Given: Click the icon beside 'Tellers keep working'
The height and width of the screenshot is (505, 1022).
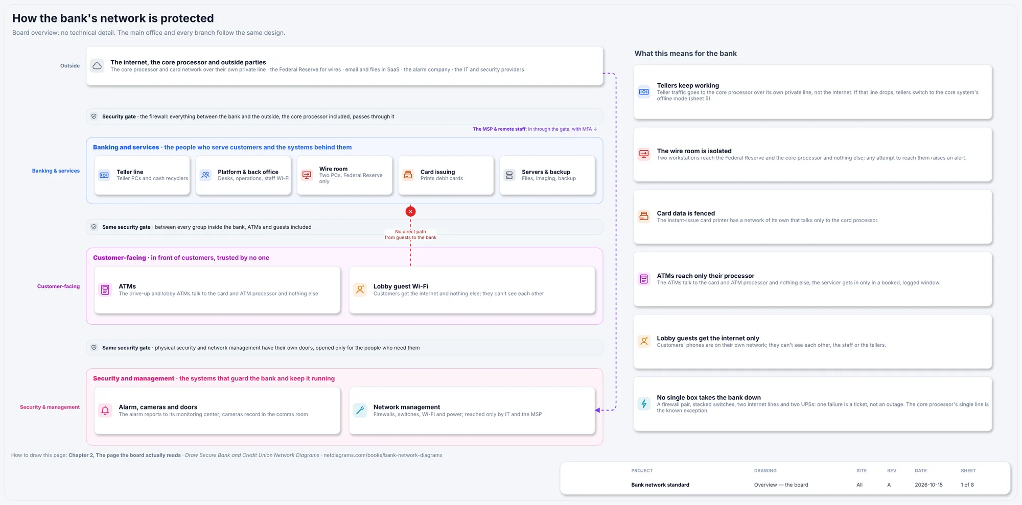Looking at the screenshot, I should point(644,92).
